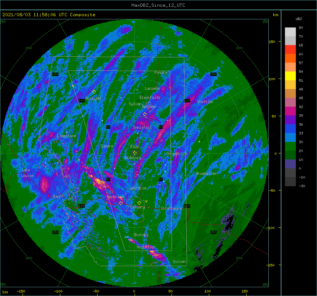Click the 50 range ring label near Innisfail
The image size is (317, 296).
(161, 127)
